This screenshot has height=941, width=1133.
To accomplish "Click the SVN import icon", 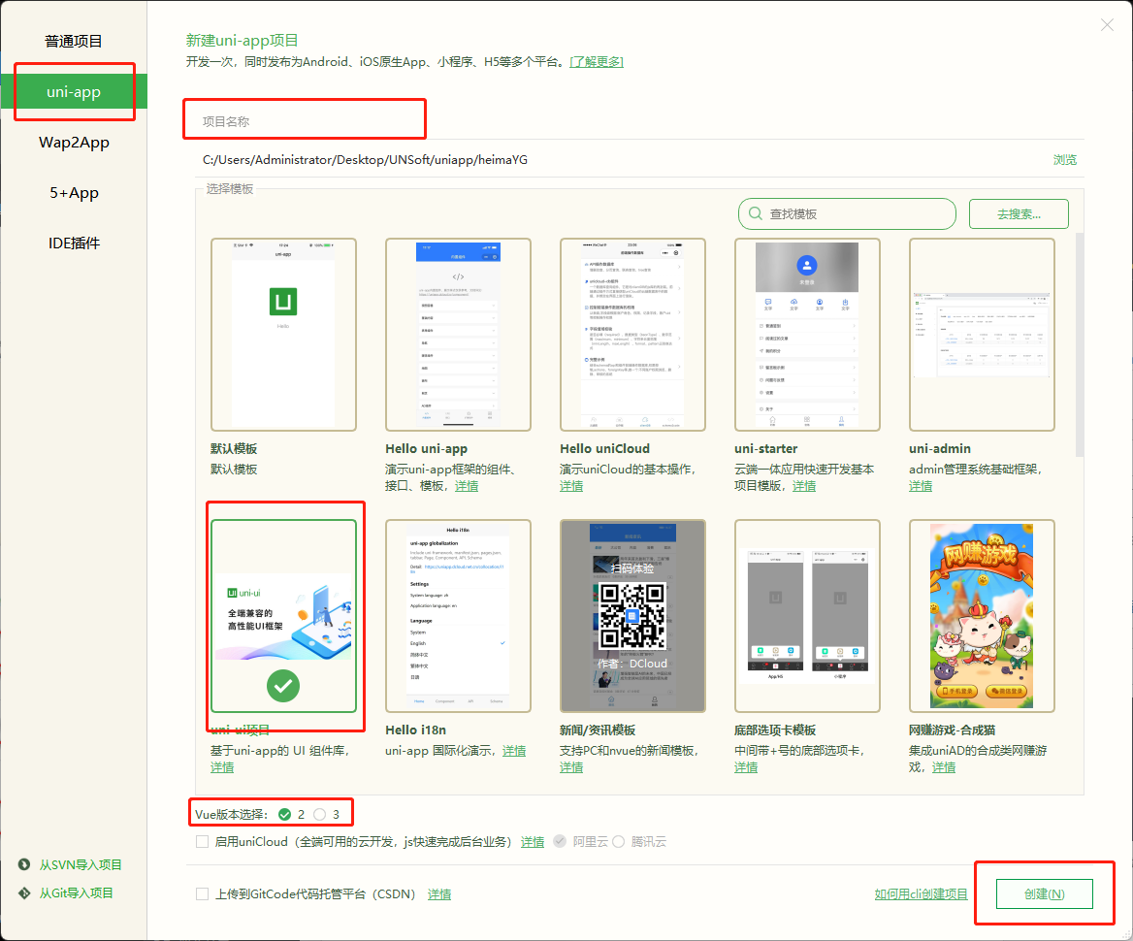I will tap(25, 865).
